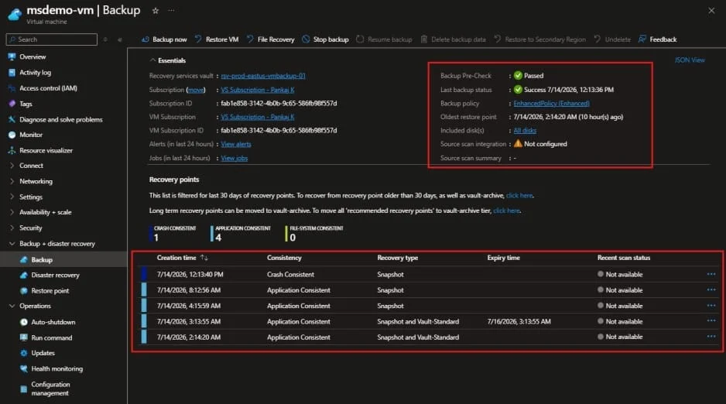Close the Backup blade

click(x=711, y=11)
